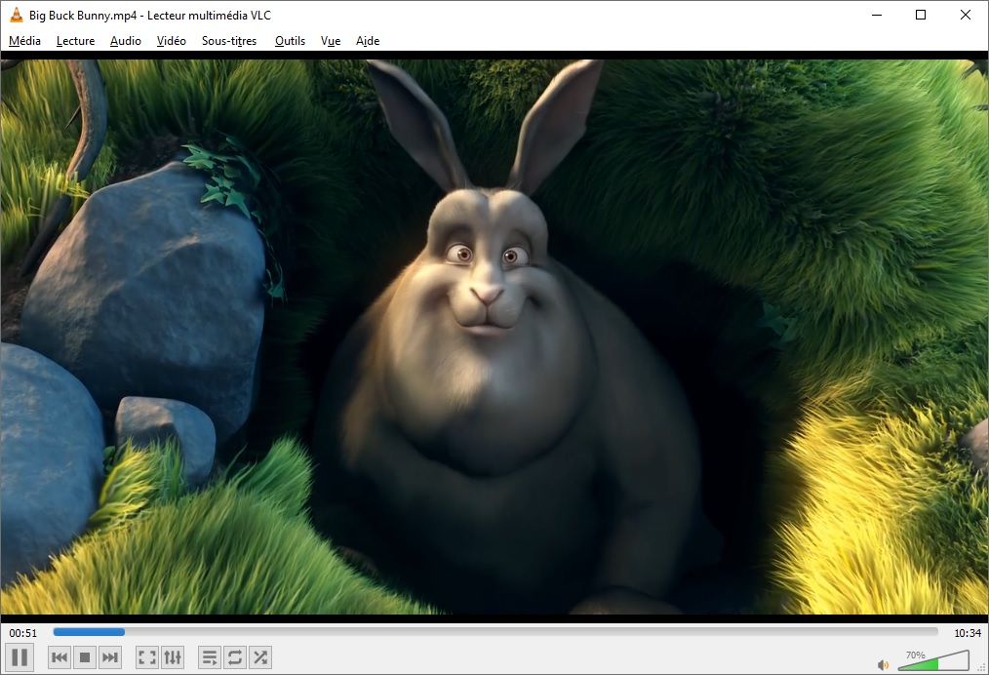Seek on the playback progress bar
The image size is (989, 675).
(x=495, y=631)
